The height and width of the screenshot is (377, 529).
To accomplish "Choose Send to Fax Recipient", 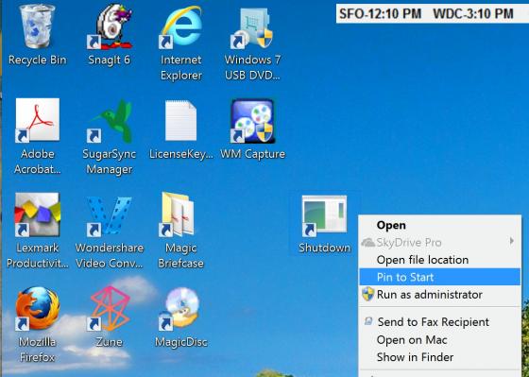I will pos(440,322).
